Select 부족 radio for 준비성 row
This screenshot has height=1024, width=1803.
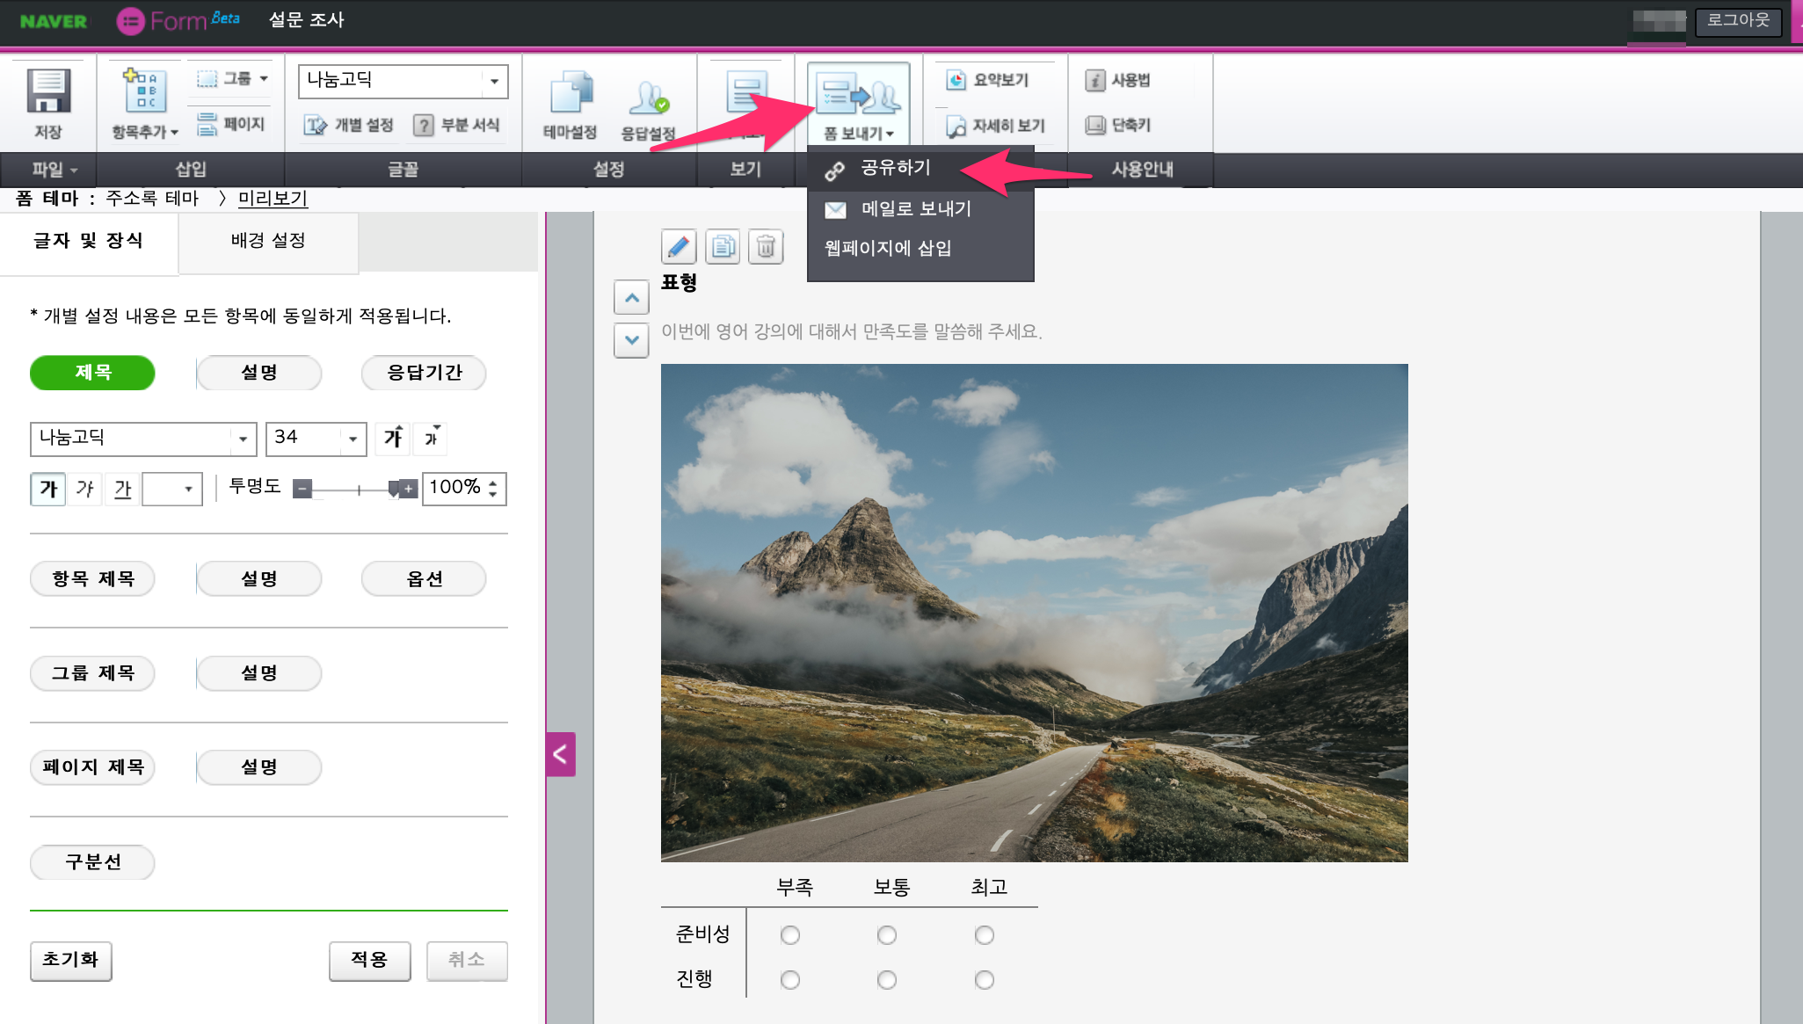[x=790, y=935]
